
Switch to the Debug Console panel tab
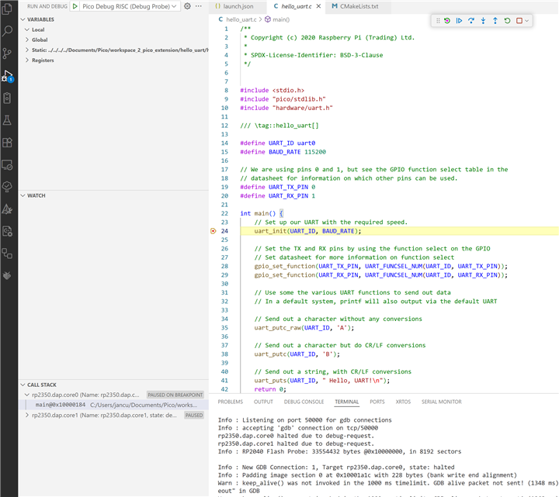(x=304, y=402)
